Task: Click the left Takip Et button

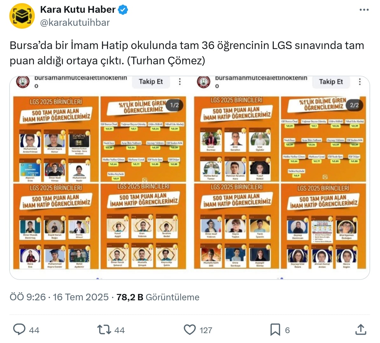Action: (151, 82)
